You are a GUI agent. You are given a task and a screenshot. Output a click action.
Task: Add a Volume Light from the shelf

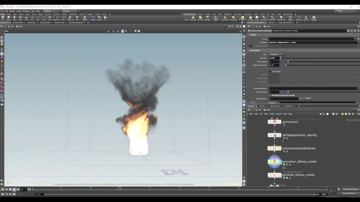point(225,18)
